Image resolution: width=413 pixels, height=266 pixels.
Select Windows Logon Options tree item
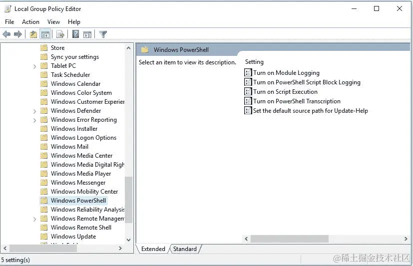(83, 138)
